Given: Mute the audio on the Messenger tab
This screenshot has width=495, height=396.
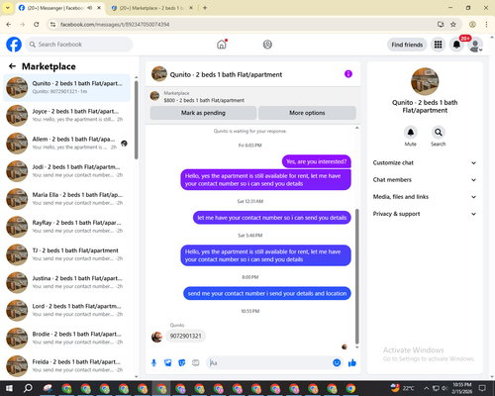Looking at the screenshot, I should point(90,8).
